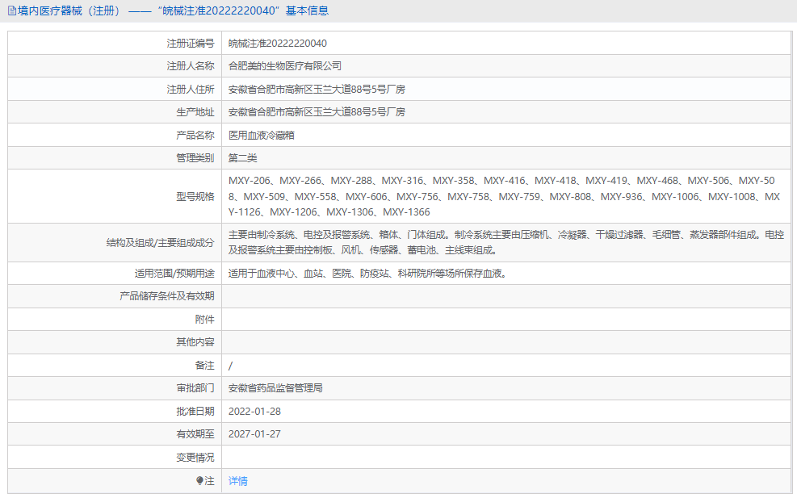This screenshot has height=498, width=797.
Task: Click the approval date 2022-01-28
Action: tap(254, 411)
